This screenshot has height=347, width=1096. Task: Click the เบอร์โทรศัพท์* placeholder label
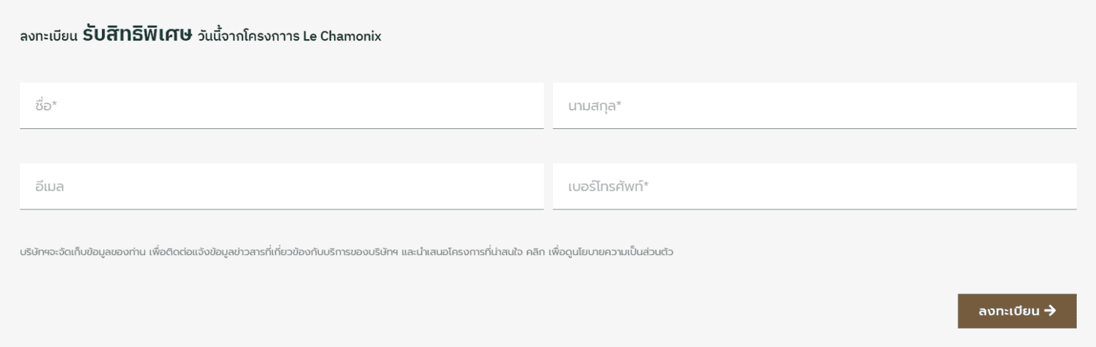[x=609, y=187]
